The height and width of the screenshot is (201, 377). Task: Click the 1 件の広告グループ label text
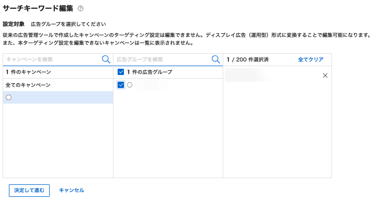coord(150,72)
